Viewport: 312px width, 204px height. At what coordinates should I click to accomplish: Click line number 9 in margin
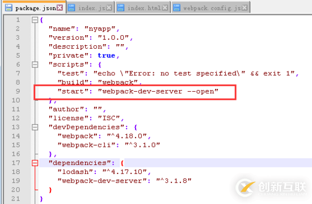pyautogui.click(x=18, y=91)
